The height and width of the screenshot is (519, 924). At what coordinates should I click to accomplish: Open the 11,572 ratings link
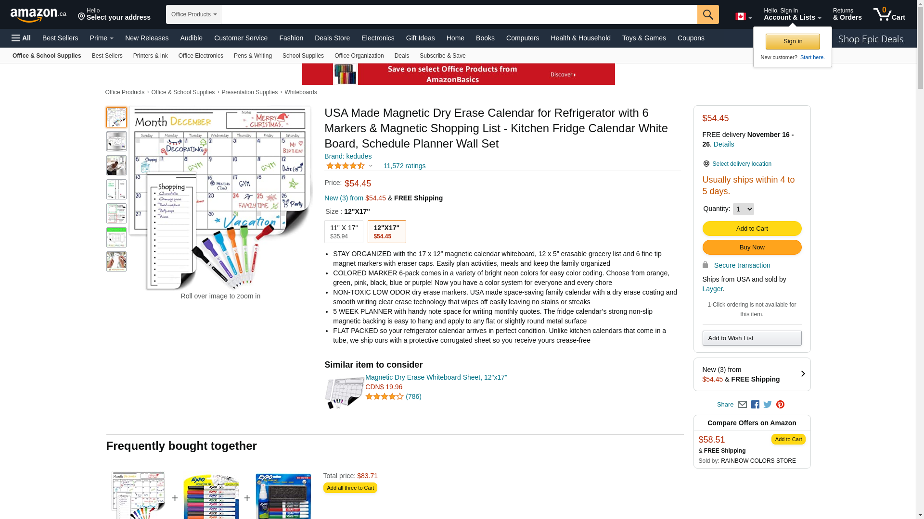tap(404, 166)
